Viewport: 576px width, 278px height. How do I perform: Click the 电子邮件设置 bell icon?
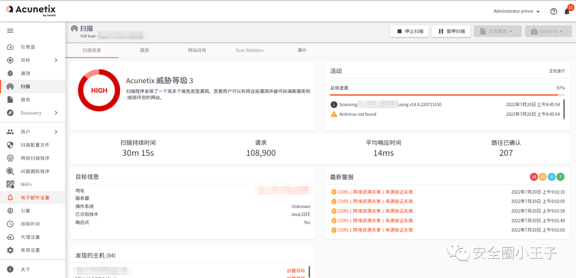point(10,197)
